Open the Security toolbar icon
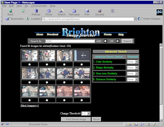Screen dimensions: 164x127 [100, 11]
